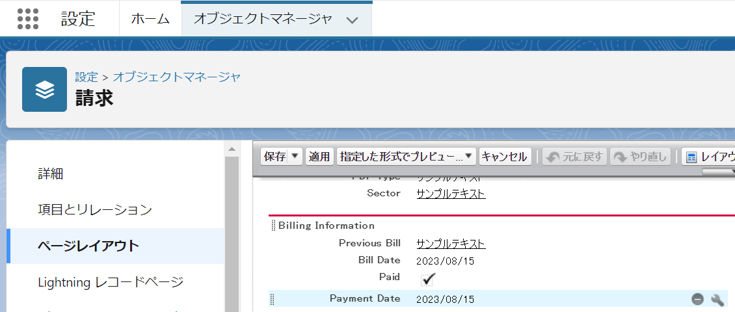Open the App Launcher grid icon
The height and width of the screenshot is (312, 735).
pyautogui.click(x=28, y=19)
